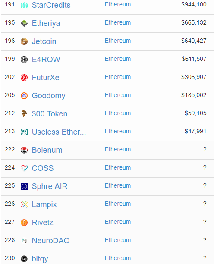This screenshot has width=214, height=264.
Task: Click the Etheriya logo icon
Action: 24,23
